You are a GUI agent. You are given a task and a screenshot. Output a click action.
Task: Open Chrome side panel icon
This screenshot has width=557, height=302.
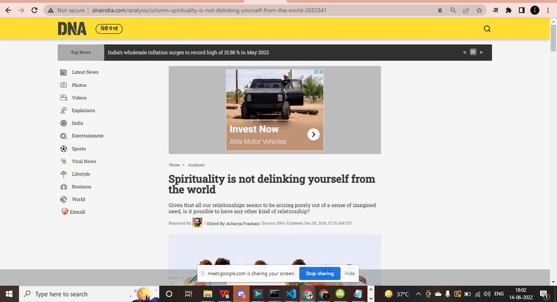[x=522, y=10]
